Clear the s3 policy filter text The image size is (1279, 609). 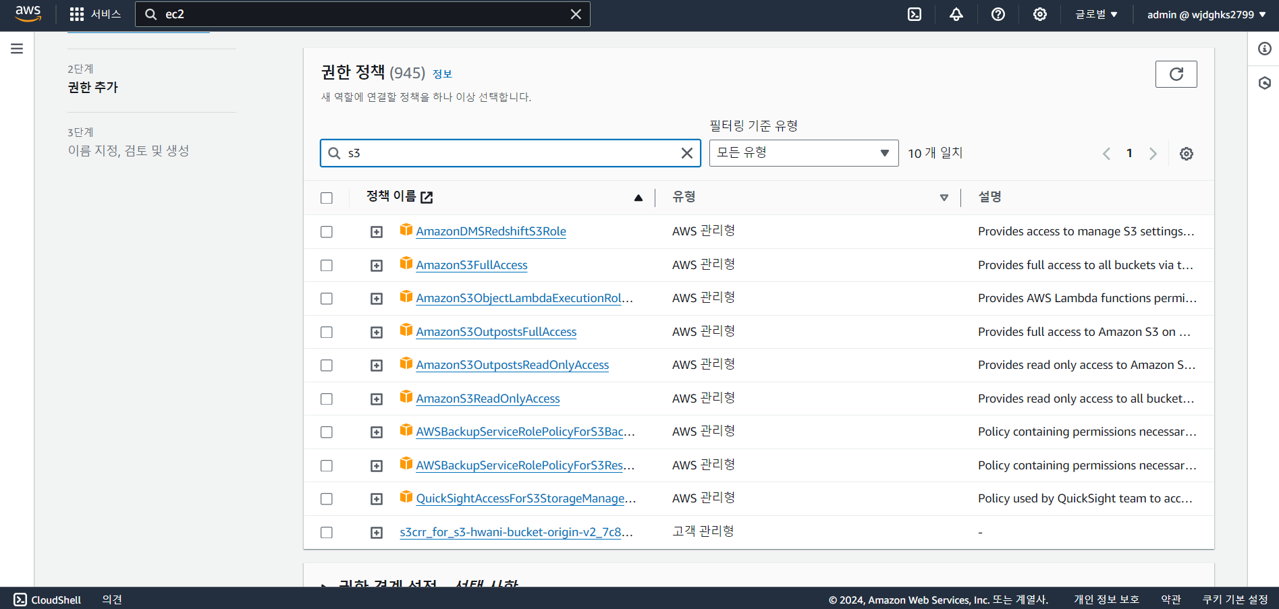687,153
